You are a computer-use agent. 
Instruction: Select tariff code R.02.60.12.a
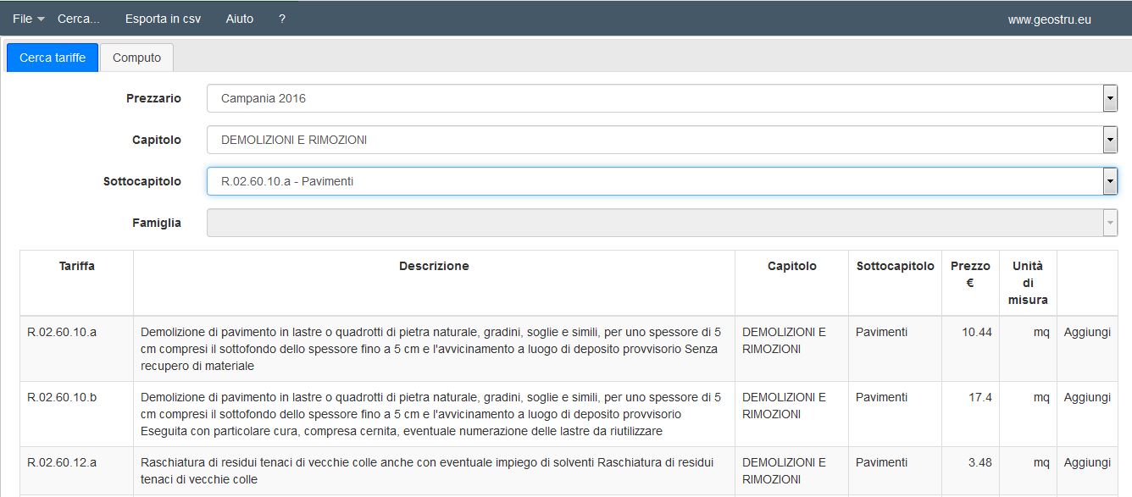(x=62, y=462)
